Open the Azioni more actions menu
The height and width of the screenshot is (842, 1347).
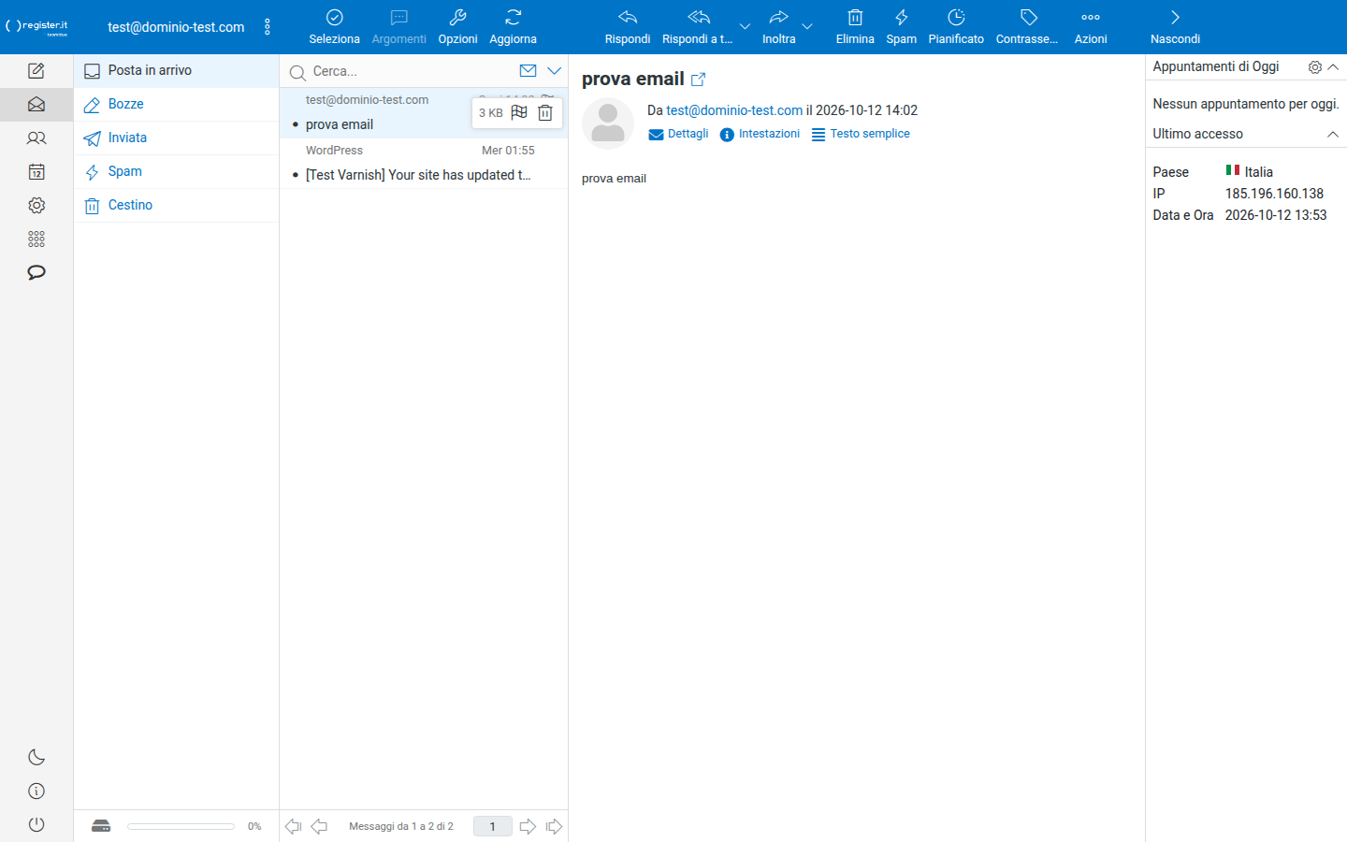1091,27
